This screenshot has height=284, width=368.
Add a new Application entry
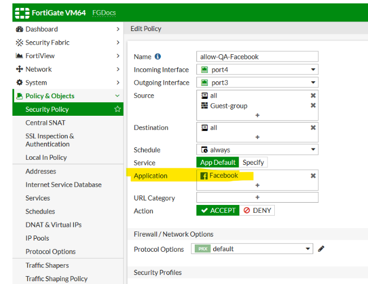tap(257, 185)
